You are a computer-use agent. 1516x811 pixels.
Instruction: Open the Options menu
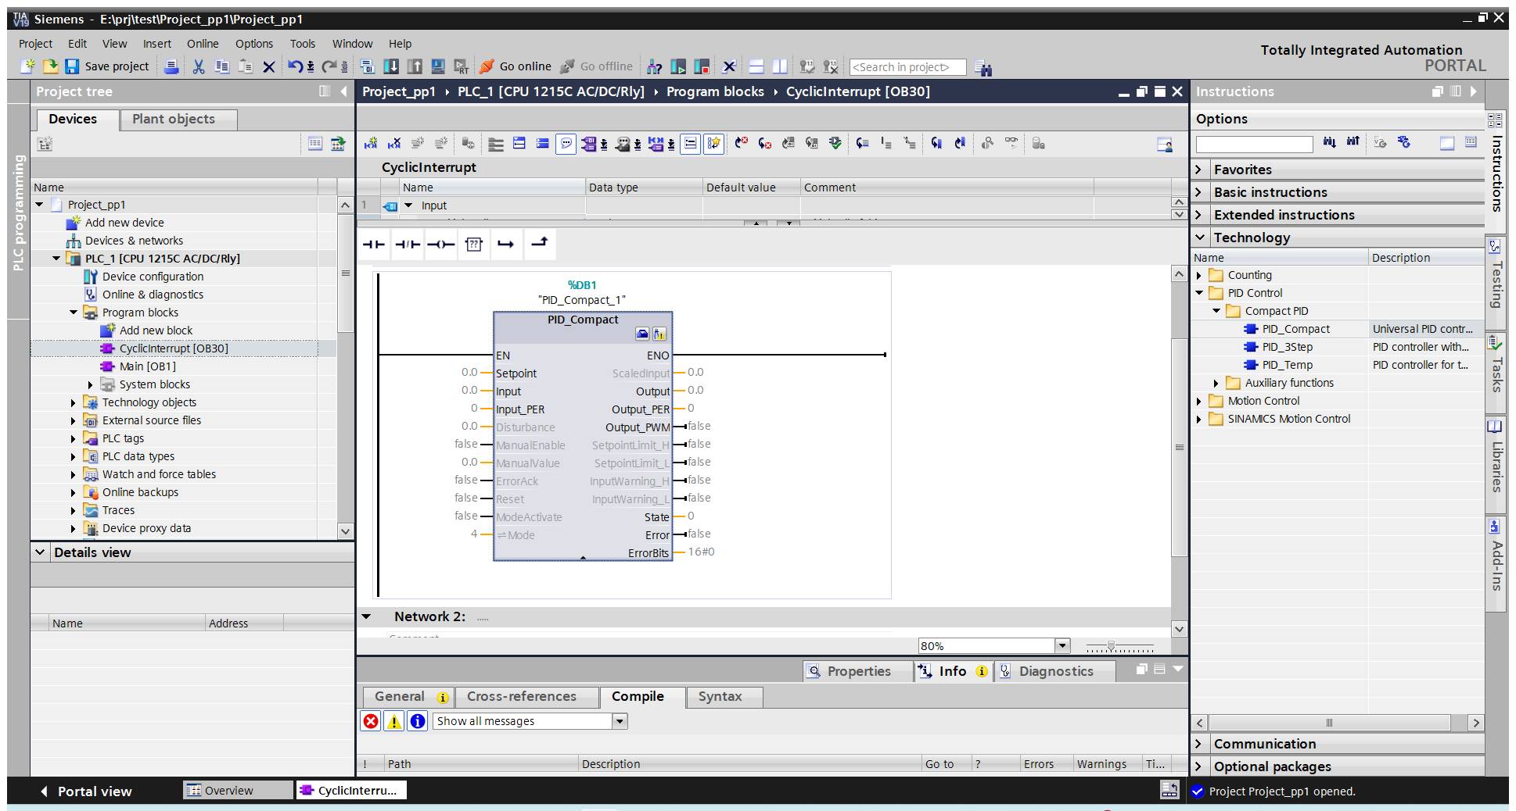tap(254, 44)
